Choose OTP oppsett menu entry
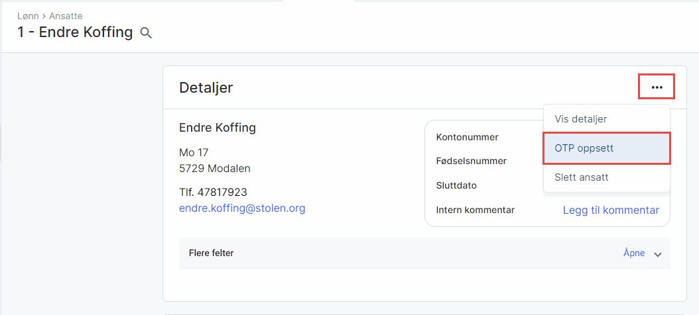This screenshot has width=699, height=315. click(584, 148)
